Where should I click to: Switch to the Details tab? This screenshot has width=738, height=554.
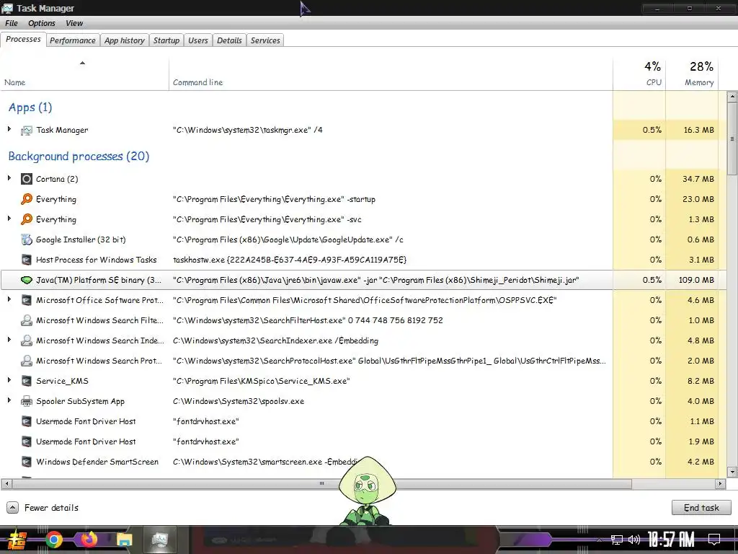[229, 40]
